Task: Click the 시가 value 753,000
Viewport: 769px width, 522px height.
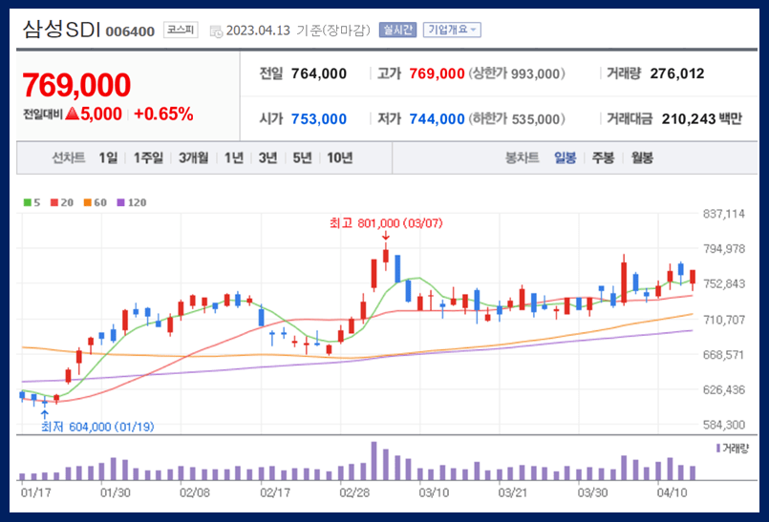Action: point(319,119)
